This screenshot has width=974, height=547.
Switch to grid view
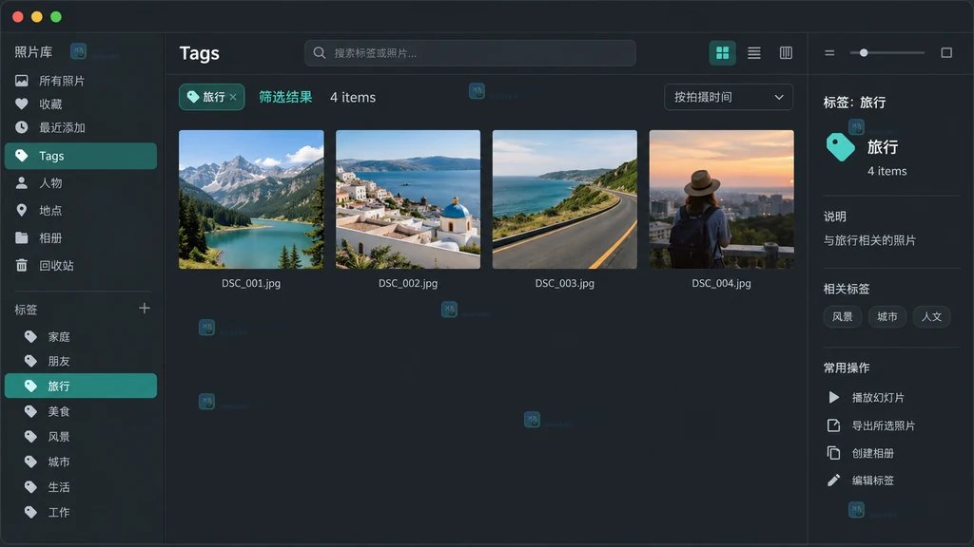point(723,53)
